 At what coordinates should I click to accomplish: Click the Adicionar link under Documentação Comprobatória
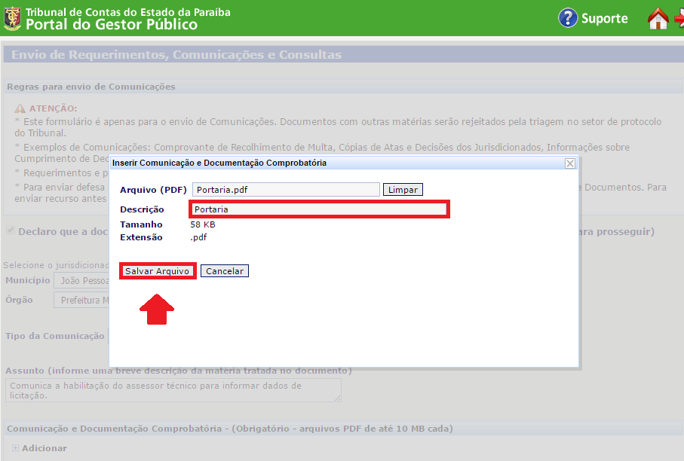click(x=44, y=448)
